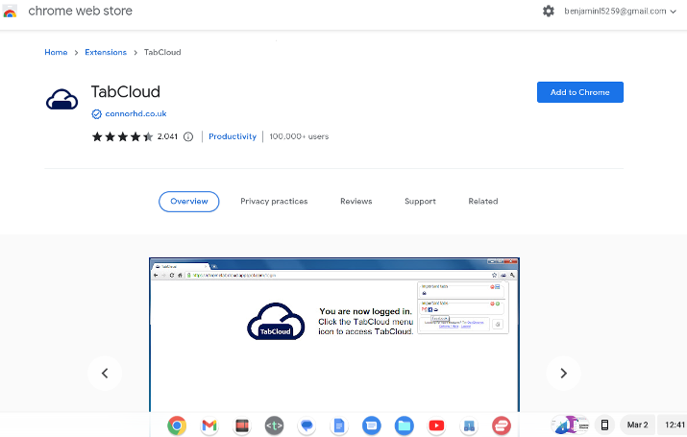Open the holding space previews tray
The width and height of the screenshot is (687, 437).
571,425
